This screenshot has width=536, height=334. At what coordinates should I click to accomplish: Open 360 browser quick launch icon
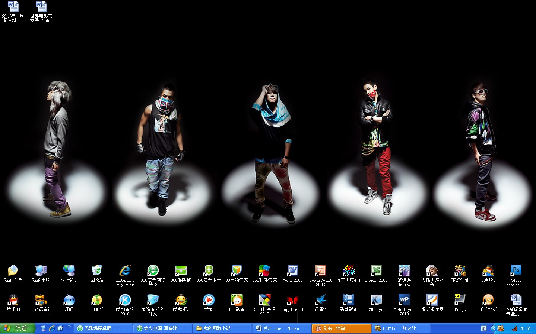pos(60,328)
